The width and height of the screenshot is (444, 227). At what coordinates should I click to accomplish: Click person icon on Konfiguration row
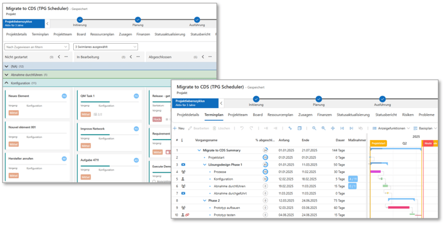(183, 179)
